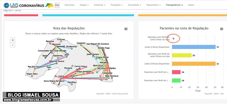Image resolution: width=227 pixels, height=104 pixels.
Task: Select the Caico map point label
Action: (x=61, y=76)
